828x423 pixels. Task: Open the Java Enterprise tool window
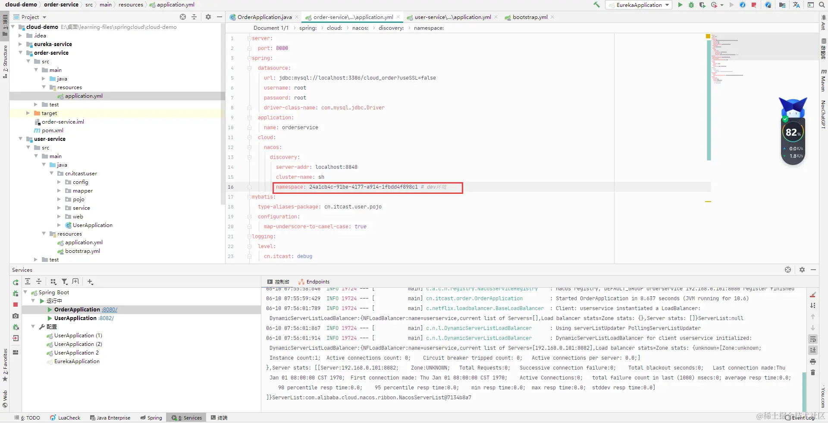tap(110, 417)
